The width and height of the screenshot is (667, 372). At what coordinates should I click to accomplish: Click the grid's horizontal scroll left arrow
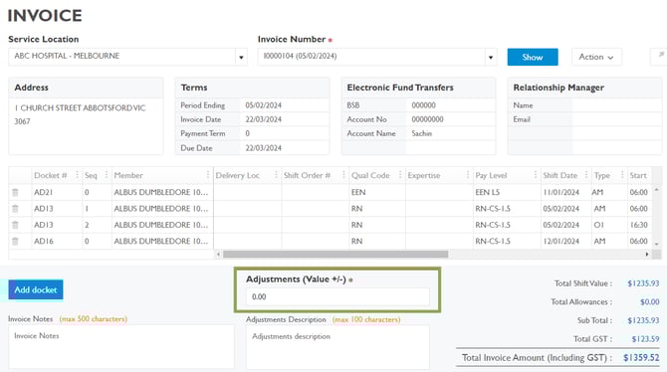pyautogui.click(x=218, y=255)
